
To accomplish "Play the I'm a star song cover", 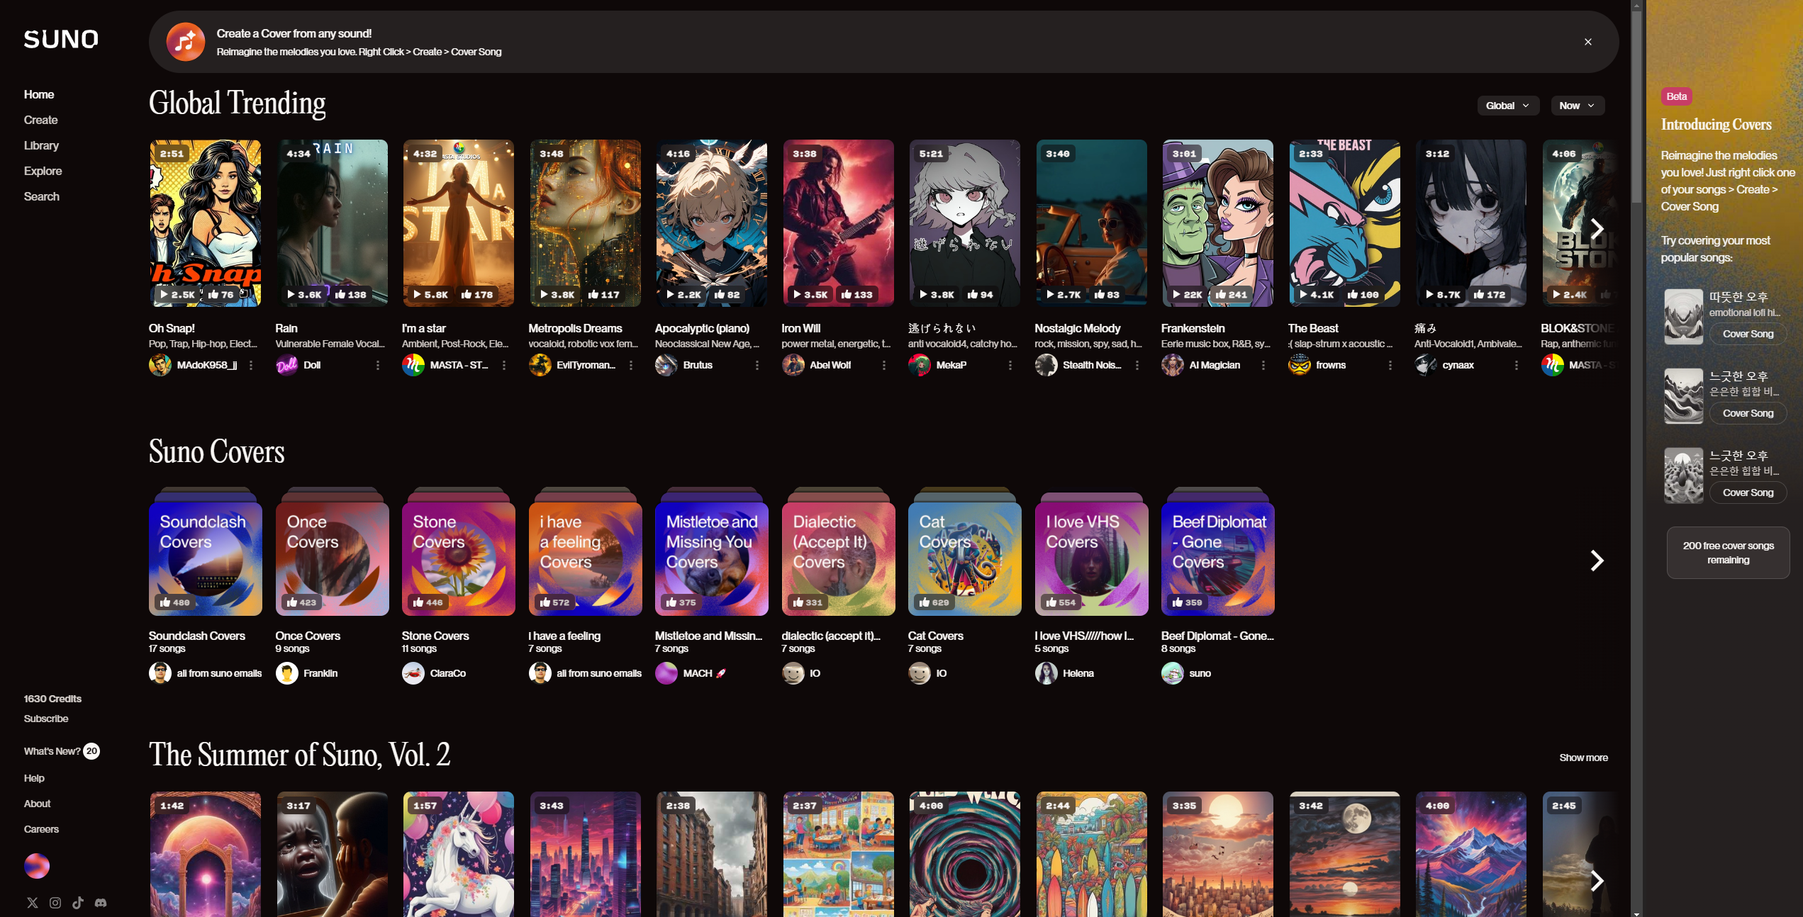I will pyautogui.click(x=459, y=223).
